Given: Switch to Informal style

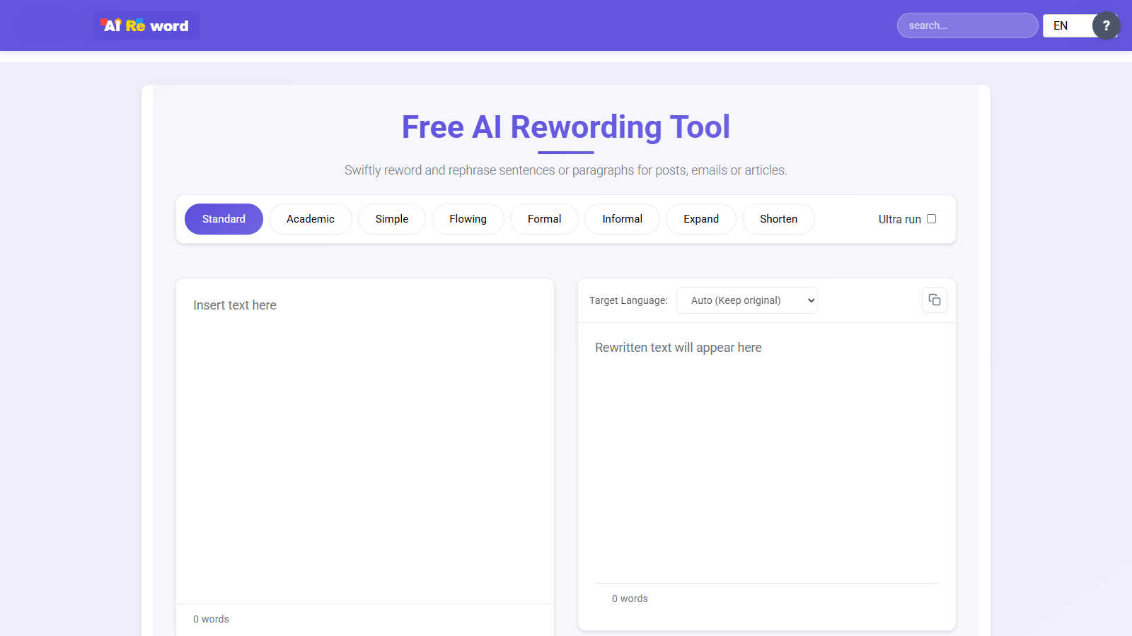Looking at the screenshot, I should tap(623, 219).
